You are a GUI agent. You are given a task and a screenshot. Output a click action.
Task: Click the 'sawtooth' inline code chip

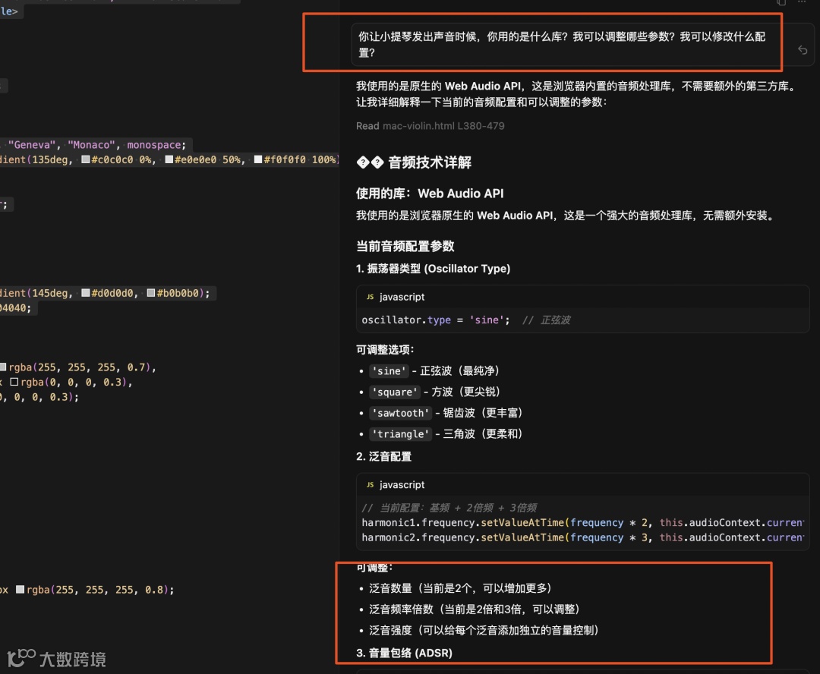[x=401, y=413]
